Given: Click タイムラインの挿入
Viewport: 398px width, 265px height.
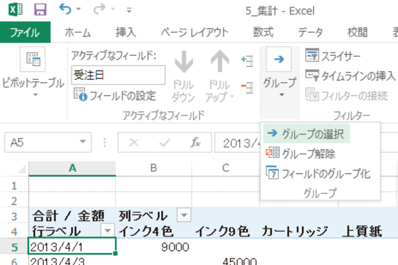Looking at the screenshot, I should click(x=350, y=76).
